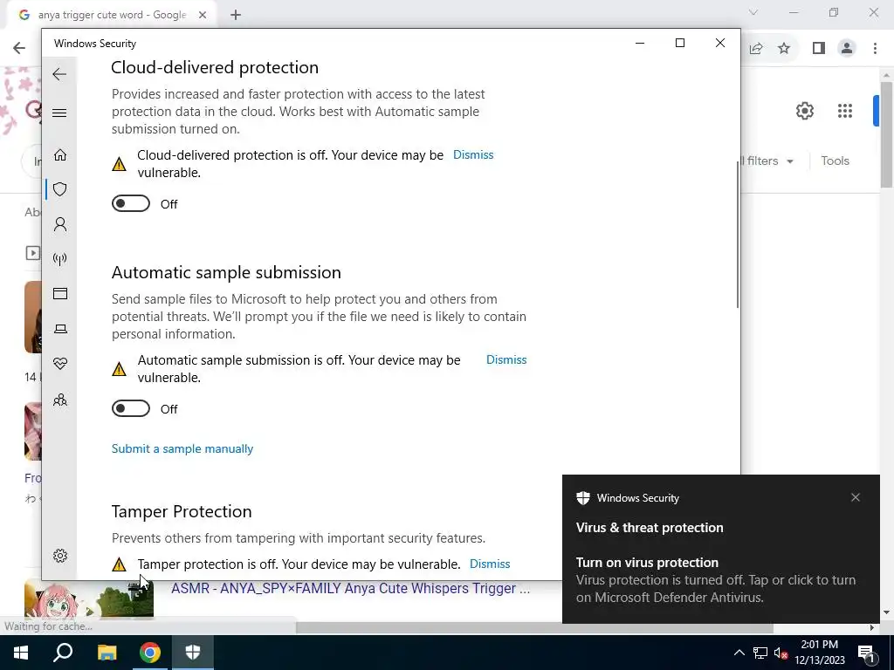Click Tools in Google search
Image resolution: width=894 pixels, height=670 pixels.
tap(835, 161)
